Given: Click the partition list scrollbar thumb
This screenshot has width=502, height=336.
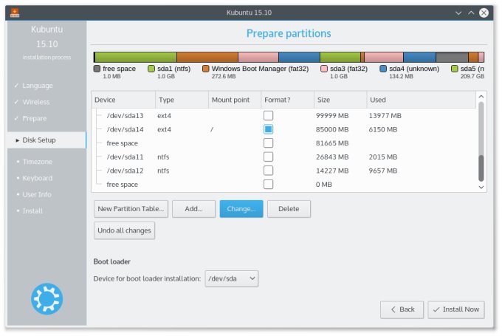Looking at the screenshot, I should point(481,168).
